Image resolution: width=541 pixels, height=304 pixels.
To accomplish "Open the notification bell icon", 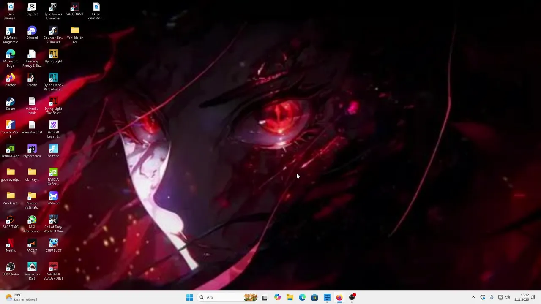I will coord(533,297).
